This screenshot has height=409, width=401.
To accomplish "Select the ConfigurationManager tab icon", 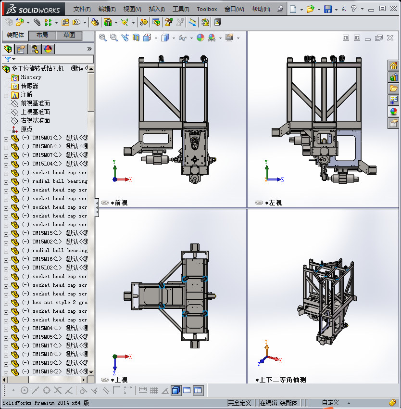I will [x=34, y=49].
